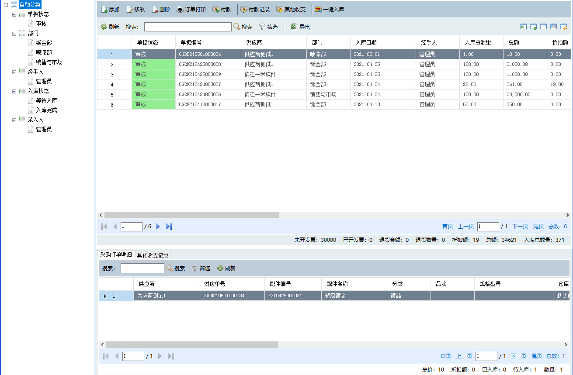Click the top-right left-green-arrow panel icon
This screenshot has height=375, width=573.
(523, 27)
